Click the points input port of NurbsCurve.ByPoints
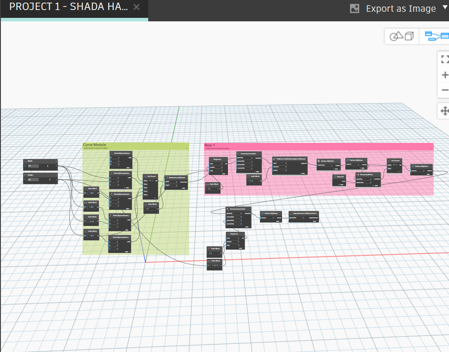 click(x=171, y=182)
